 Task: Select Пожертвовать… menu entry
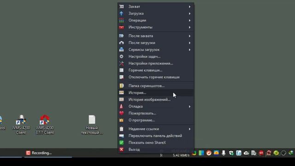156,113
